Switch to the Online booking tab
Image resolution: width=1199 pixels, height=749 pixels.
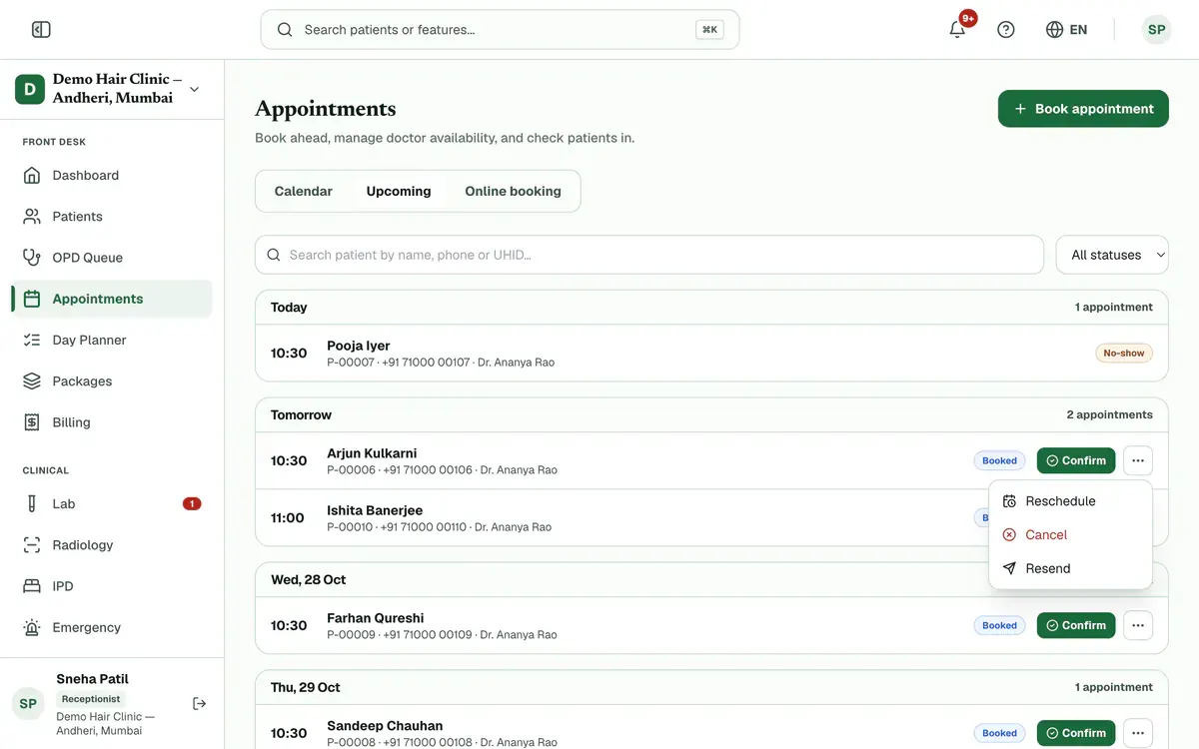coord(514,191)
